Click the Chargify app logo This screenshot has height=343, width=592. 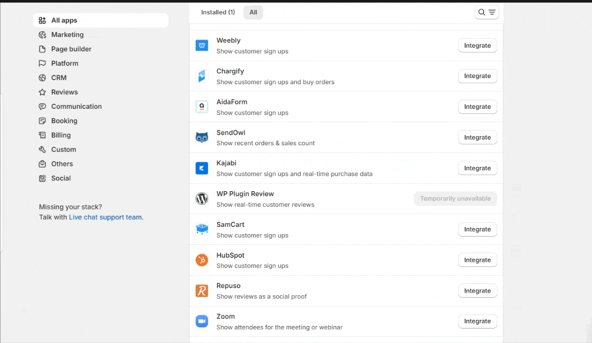[x=202, y=76]
